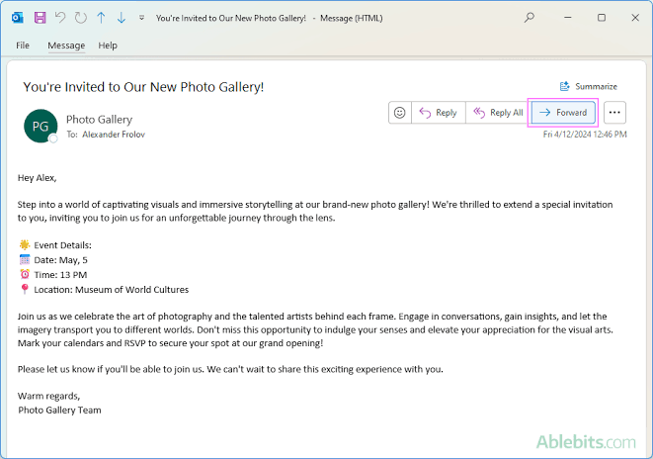Click the "Time: 13 PM" line
653x459 pixels.
point(60,275)
